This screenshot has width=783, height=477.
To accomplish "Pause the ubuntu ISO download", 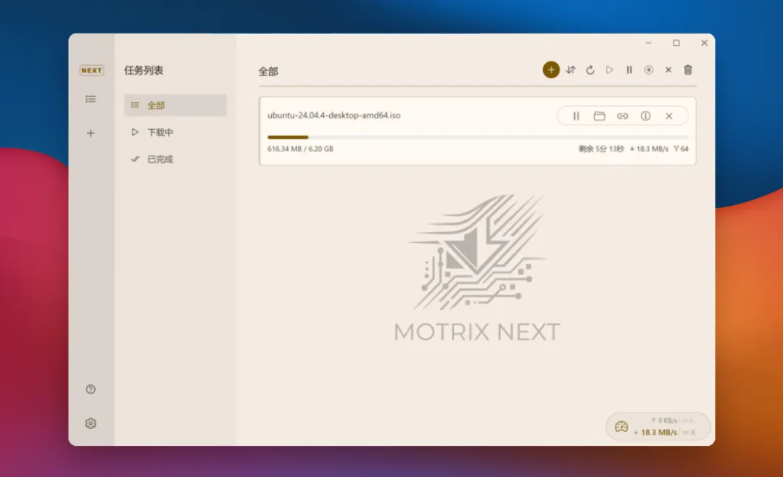I will point(576,116).
